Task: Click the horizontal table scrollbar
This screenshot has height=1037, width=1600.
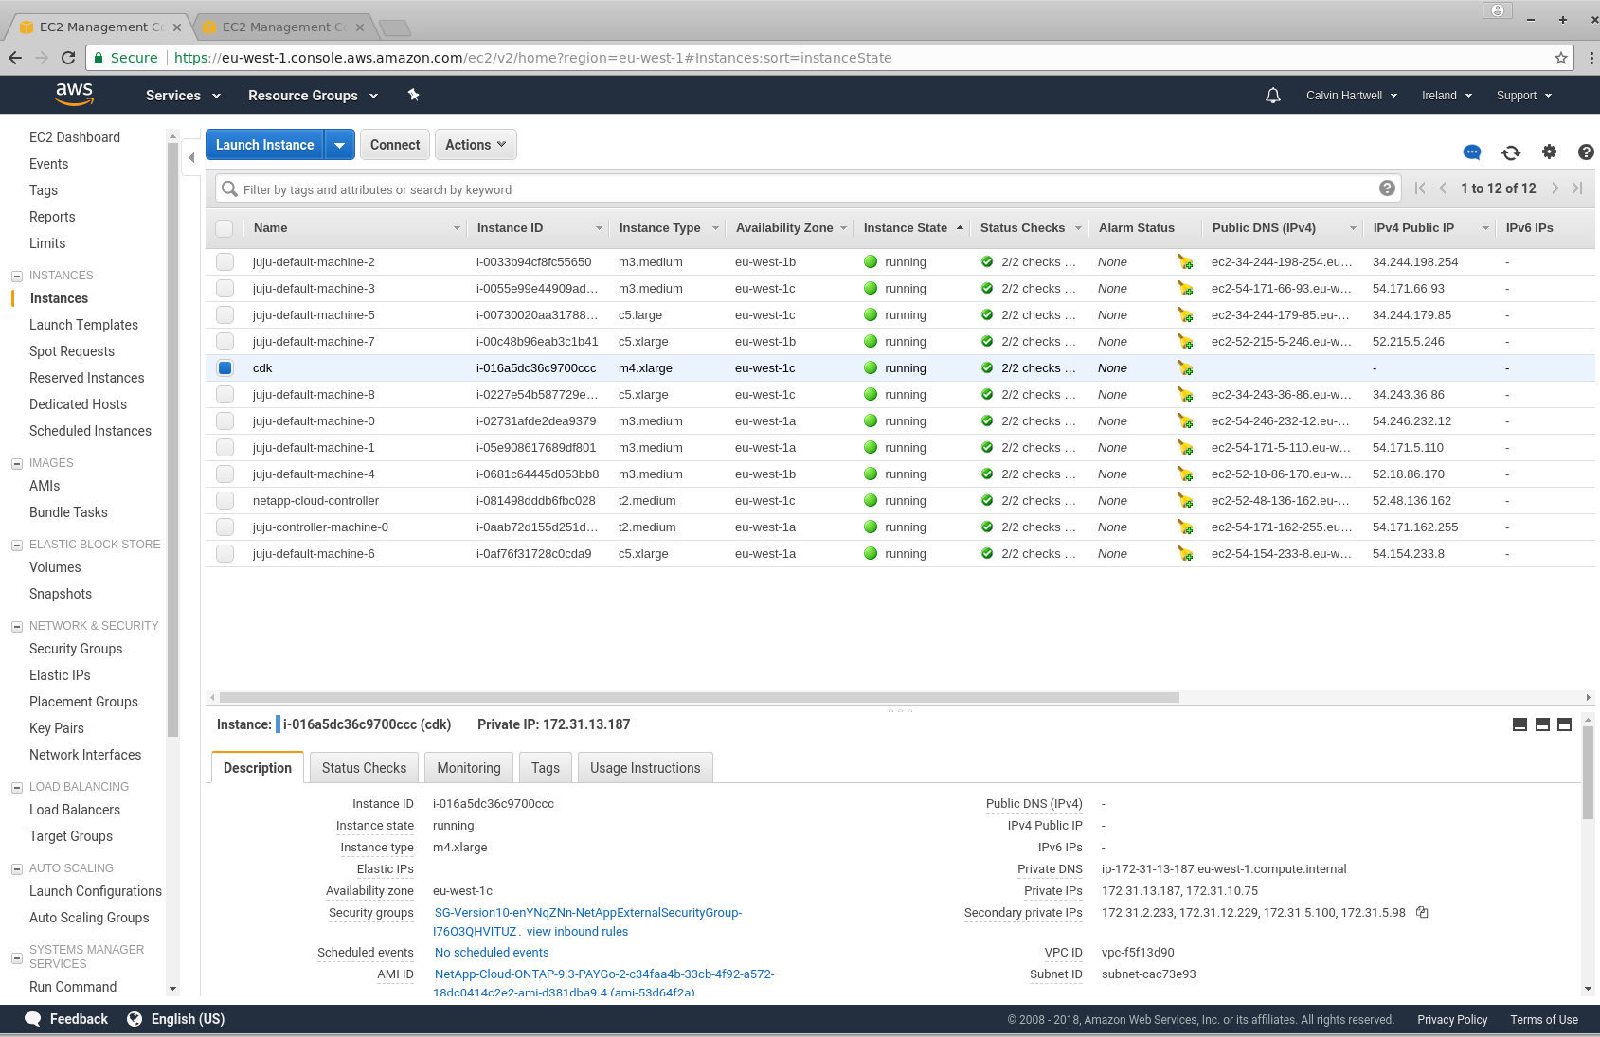Action: point(699,697)
